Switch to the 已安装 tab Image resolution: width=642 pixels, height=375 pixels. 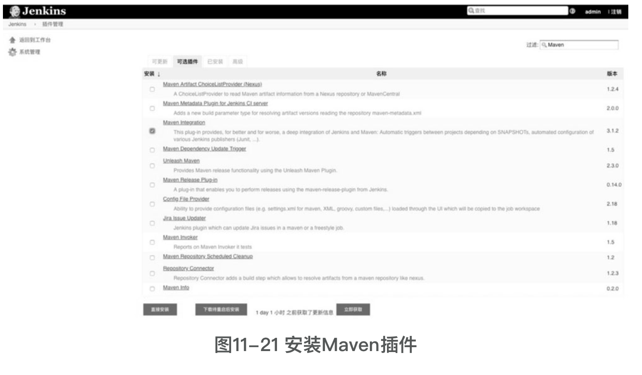215,62
